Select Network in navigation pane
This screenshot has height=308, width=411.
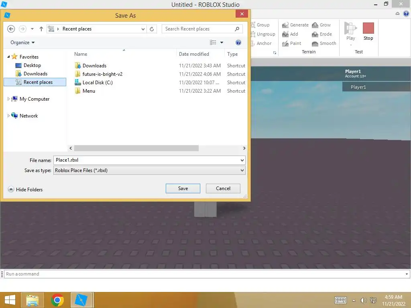[24, 116]
